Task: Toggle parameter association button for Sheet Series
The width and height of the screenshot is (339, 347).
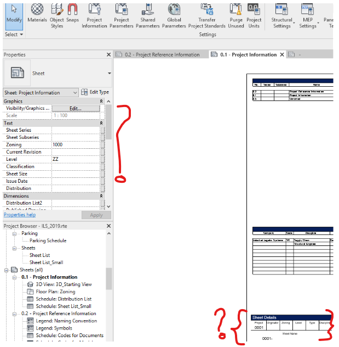Action: click(x=102, y=130)
